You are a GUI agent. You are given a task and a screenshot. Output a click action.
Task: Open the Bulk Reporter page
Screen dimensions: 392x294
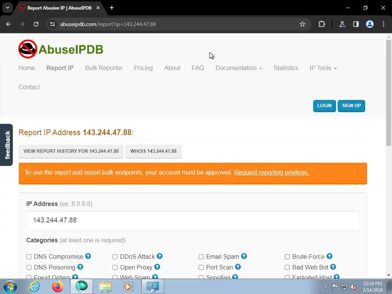104,68
